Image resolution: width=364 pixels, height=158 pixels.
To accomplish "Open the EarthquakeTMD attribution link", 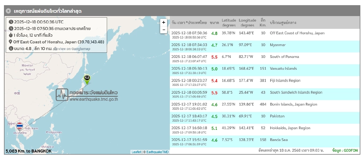I will pos(157,152).
